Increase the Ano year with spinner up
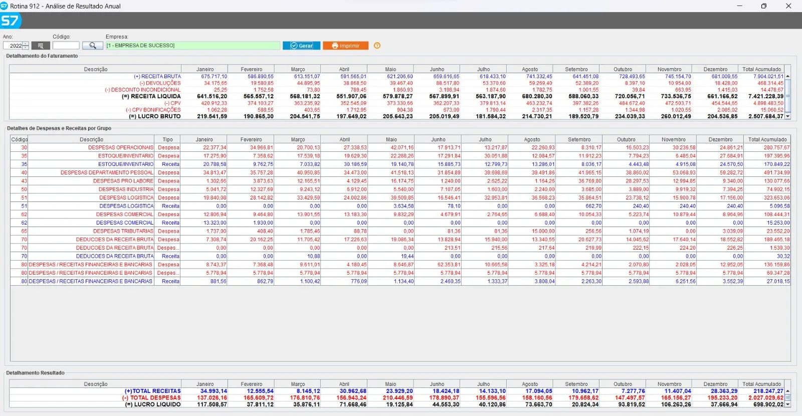 click(26, 44)
